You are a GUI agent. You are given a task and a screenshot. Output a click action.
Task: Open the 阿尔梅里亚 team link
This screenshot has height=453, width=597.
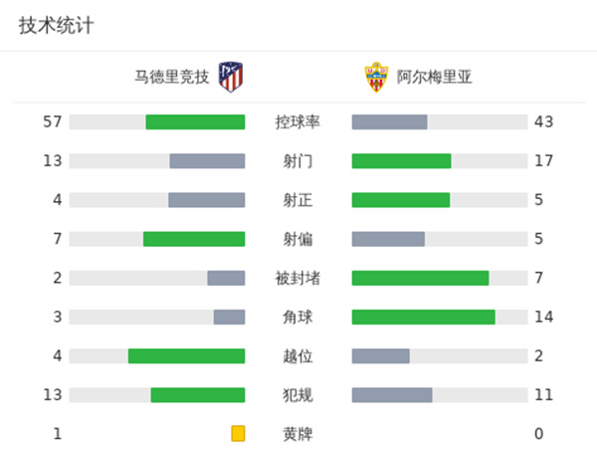[434, 77]
